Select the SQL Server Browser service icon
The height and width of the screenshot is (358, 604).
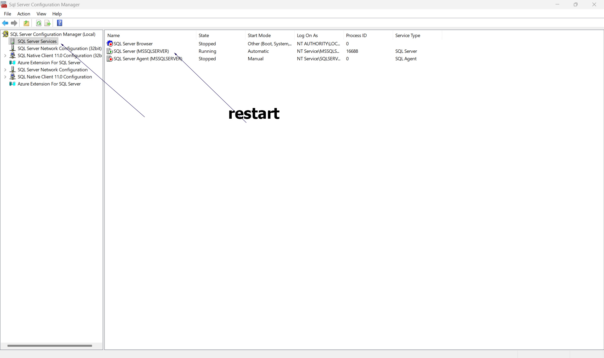pos(110,43)
